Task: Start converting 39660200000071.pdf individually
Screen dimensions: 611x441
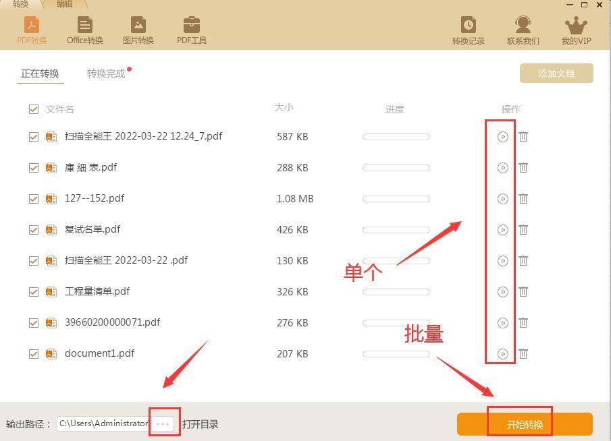Action: click(503, 323)
